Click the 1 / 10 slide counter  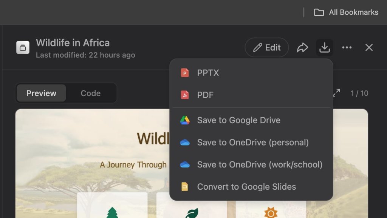click(x=359, y=93)
